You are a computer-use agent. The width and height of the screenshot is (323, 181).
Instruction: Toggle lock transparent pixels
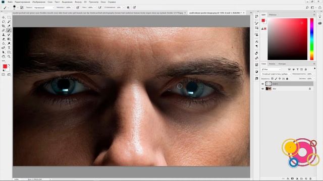coord(273,78)
